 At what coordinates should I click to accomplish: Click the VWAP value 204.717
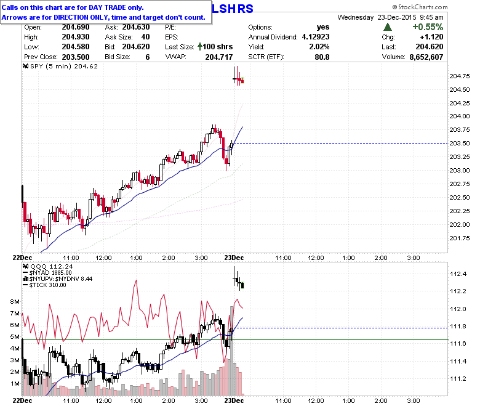tap(219, 57)
